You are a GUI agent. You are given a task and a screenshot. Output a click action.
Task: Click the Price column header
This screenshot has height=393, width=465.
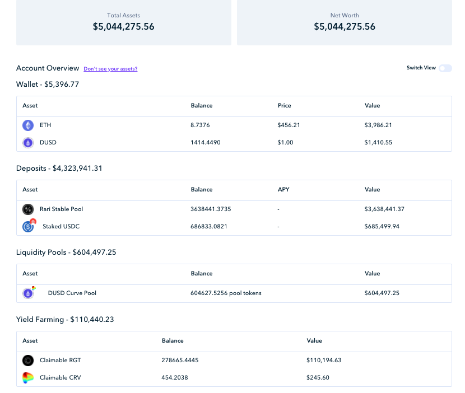pyautogui.click(x=285, y=105)
